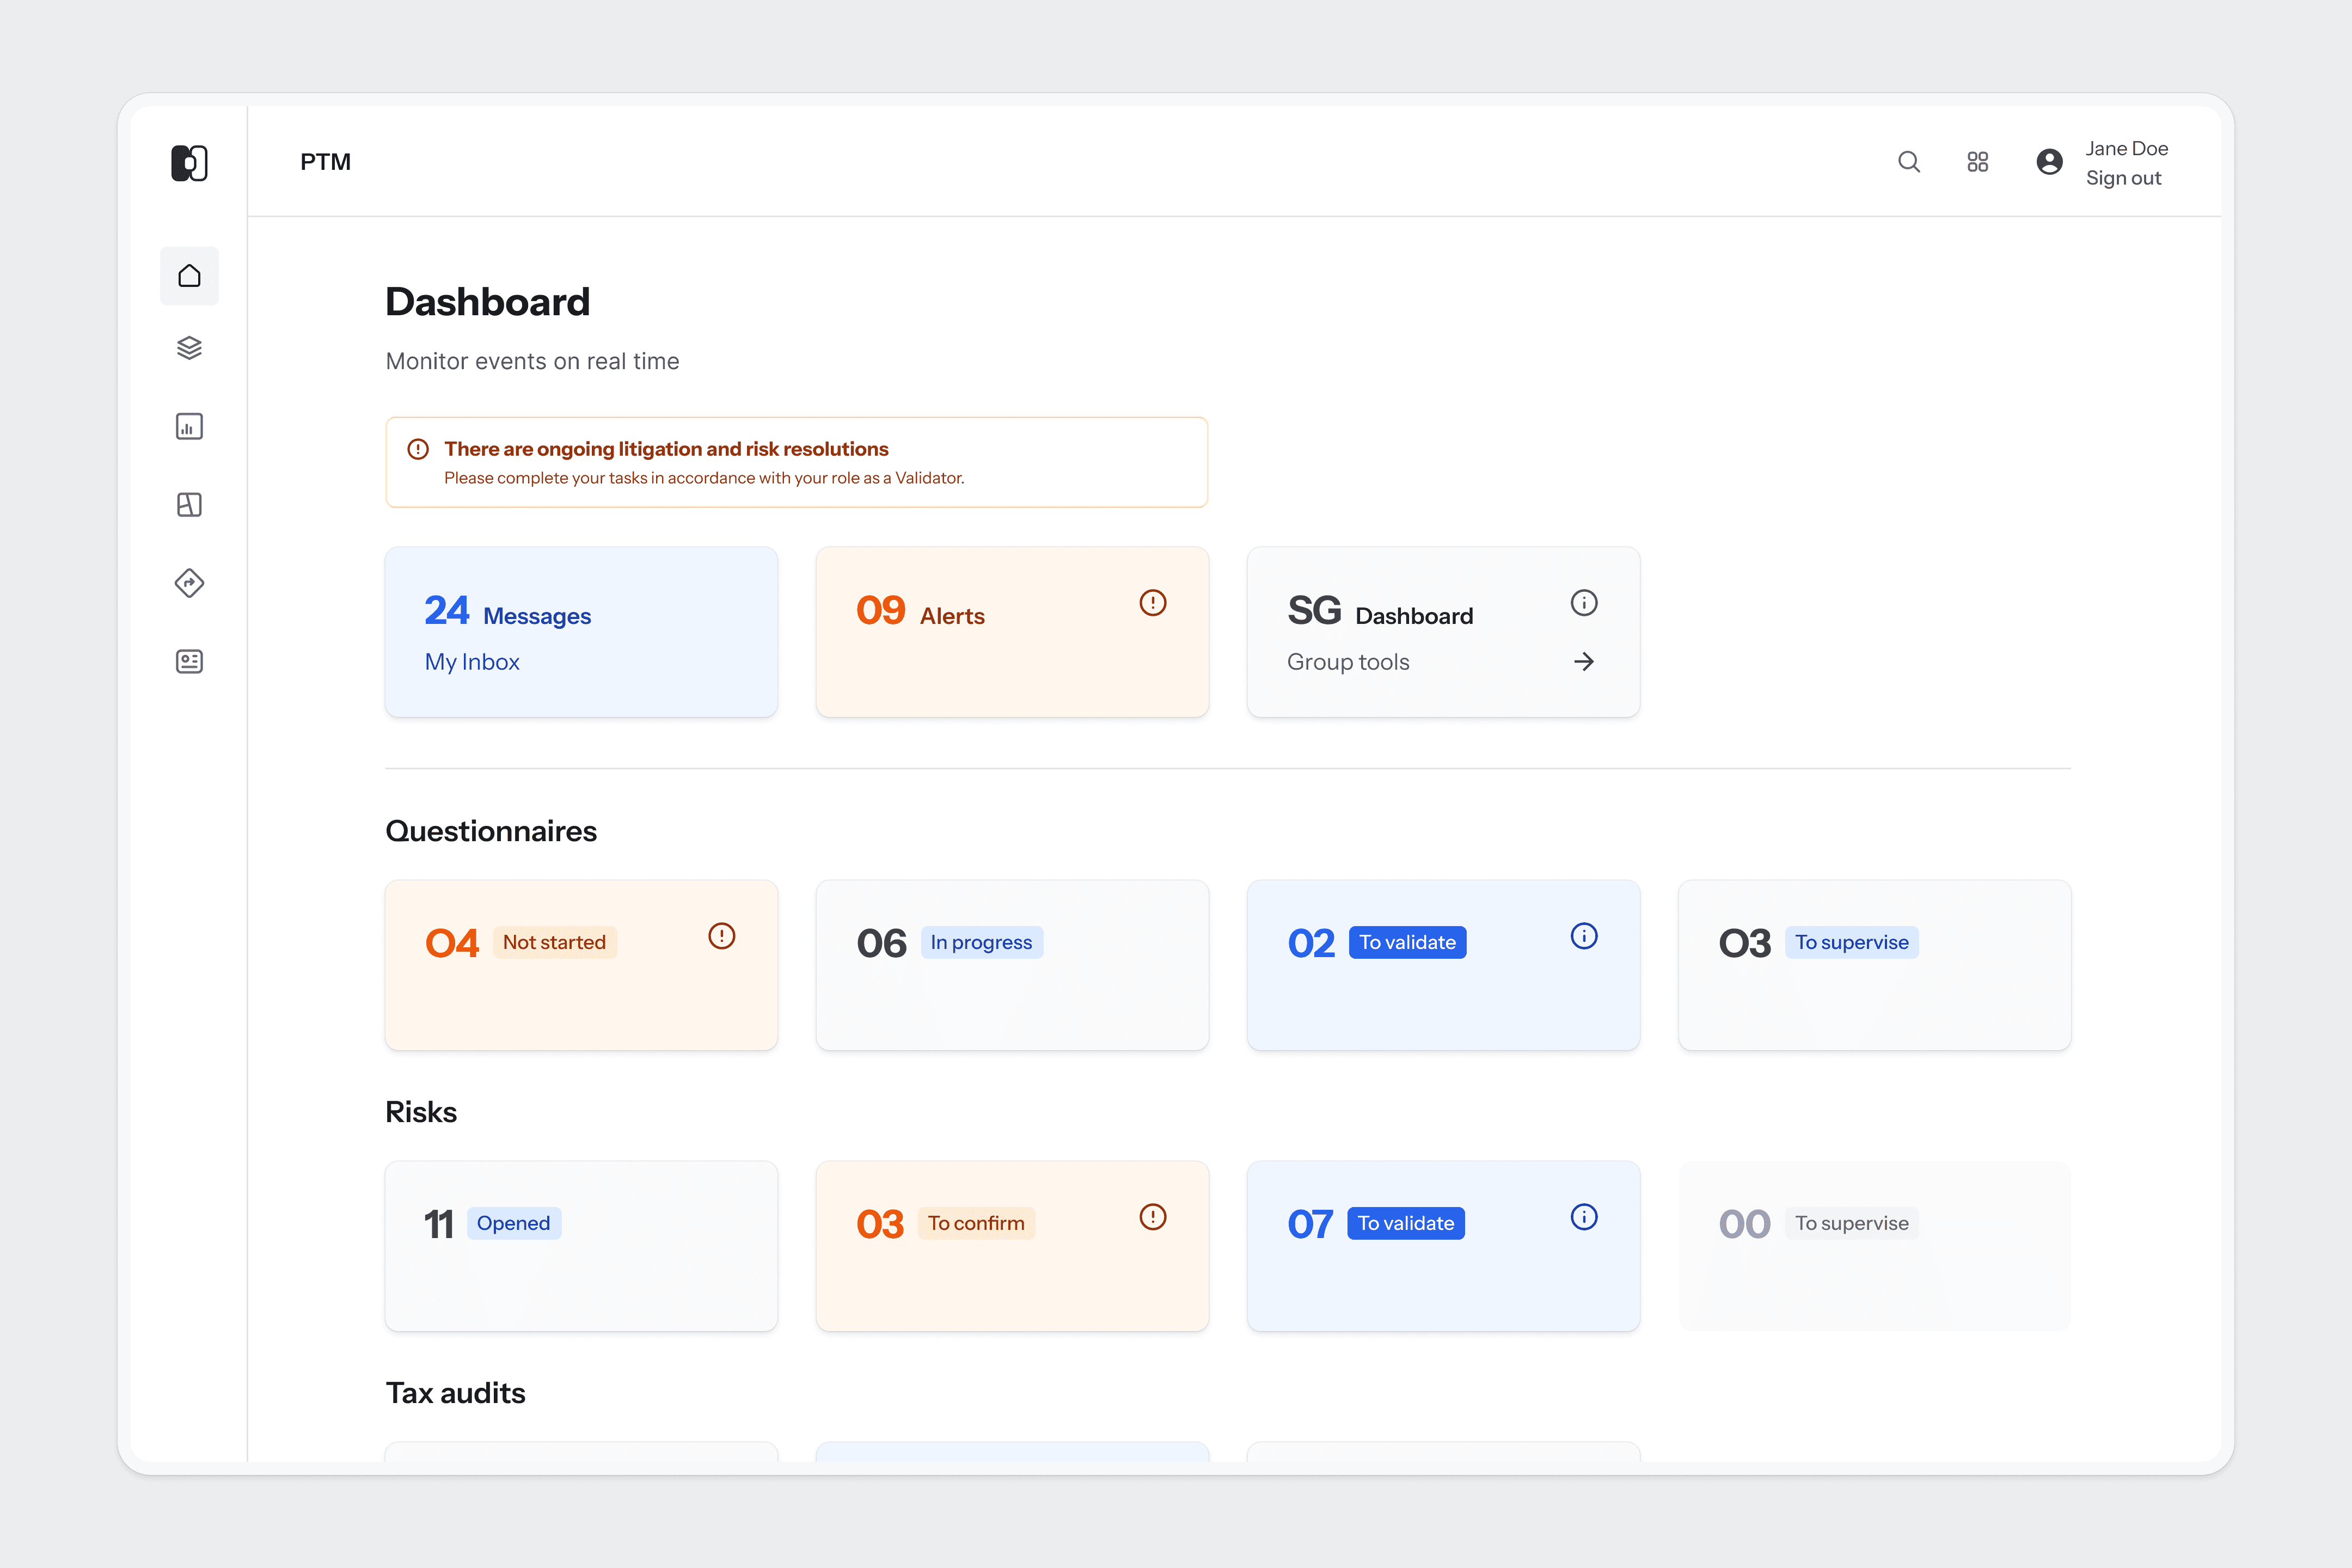Select the layers stack icon in the sidebar
Screen dimensions: 2352x1568
pos(189,348)
